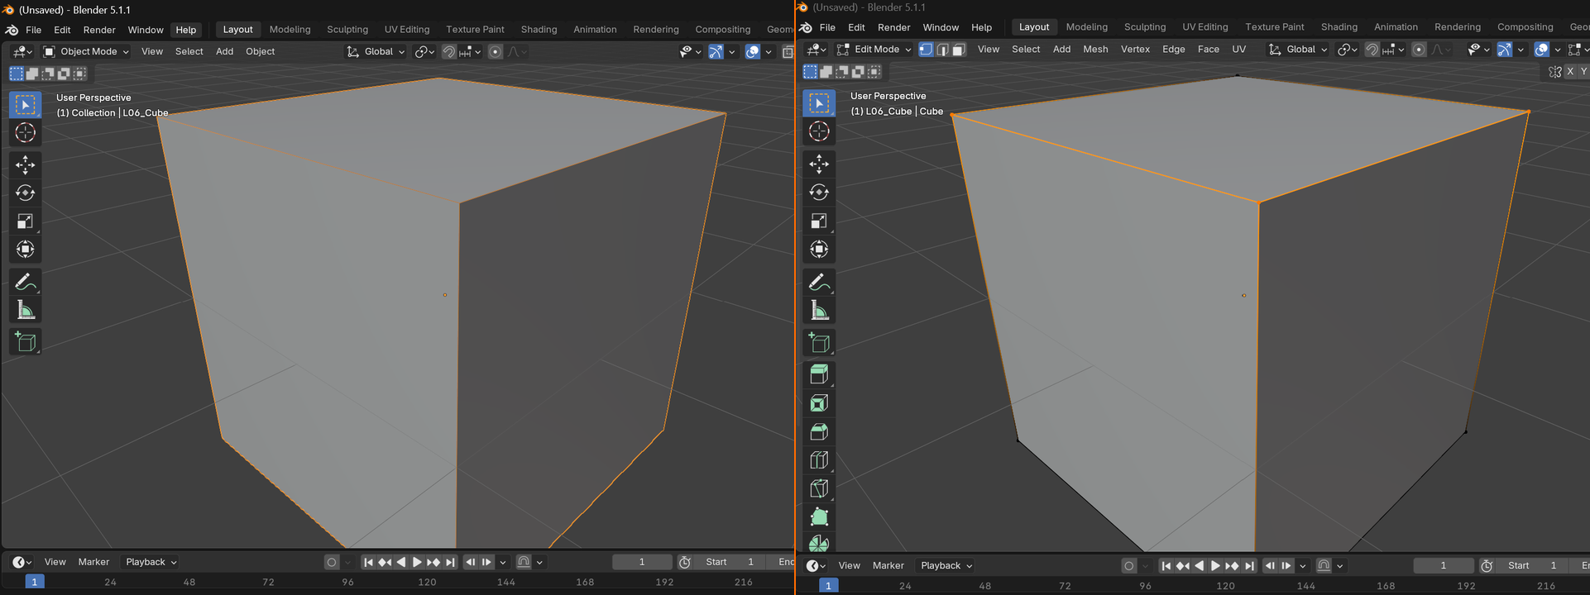Choose the Rotate tool in Object Mode window
The image size is (1590, 595).
[25, 193]
